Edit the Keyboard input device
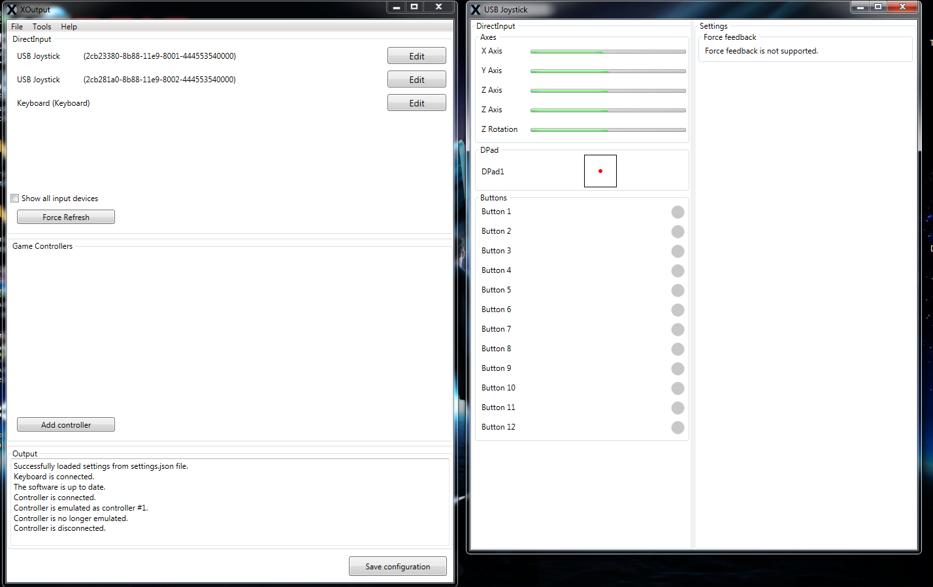The image size is (933, 587). click(416, 103)
